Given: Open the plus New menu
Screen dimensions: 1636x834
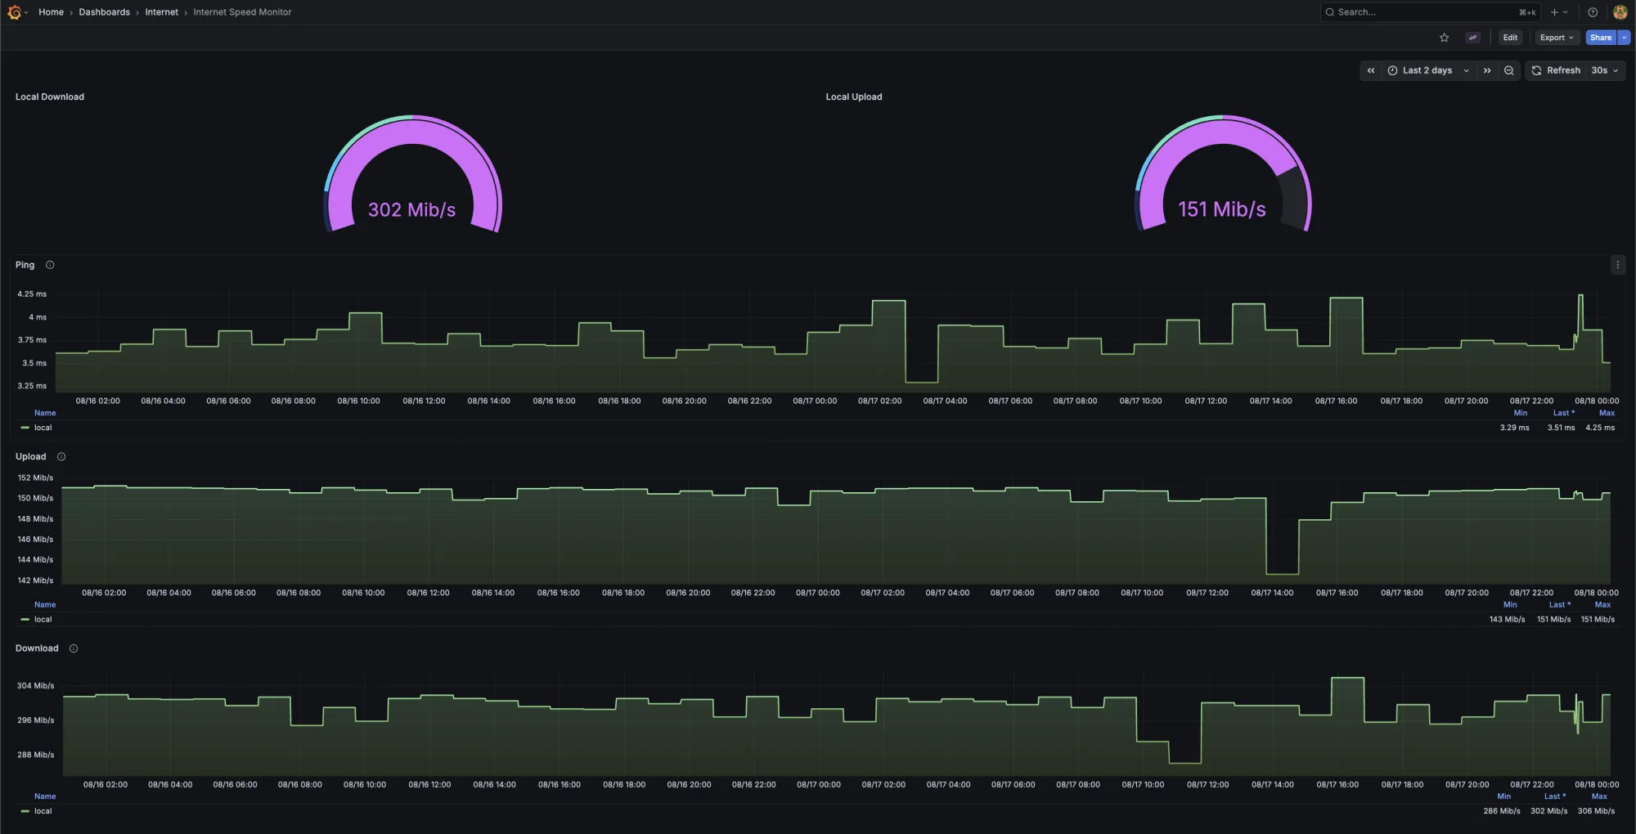Looking at the screenshot, I should click(x=1558, y=12).
